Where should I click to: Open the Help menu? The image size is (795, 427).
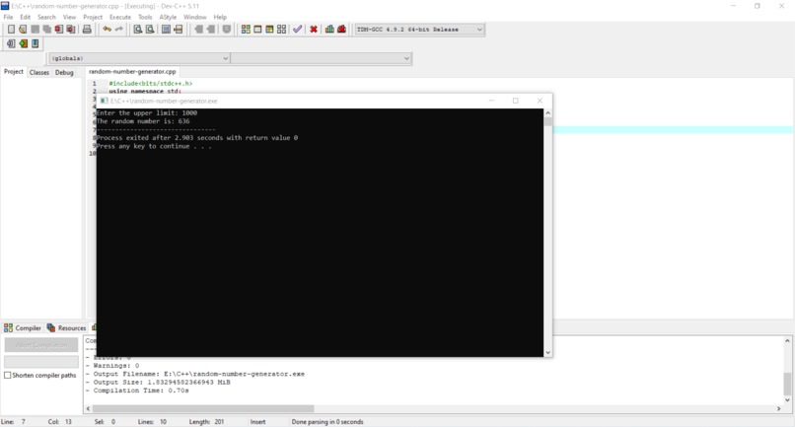220,17
